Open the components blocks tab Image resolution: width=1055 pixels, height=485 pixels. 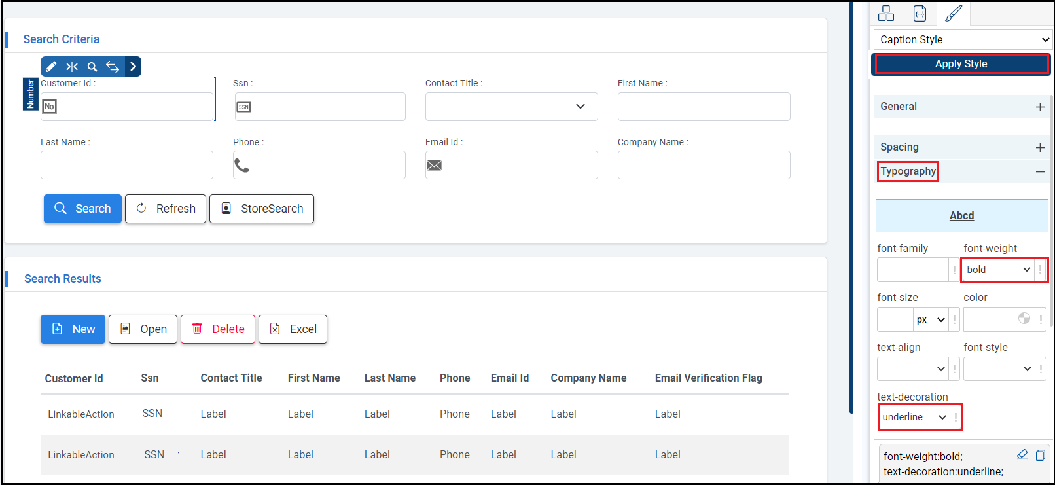(x=886, y=13)
